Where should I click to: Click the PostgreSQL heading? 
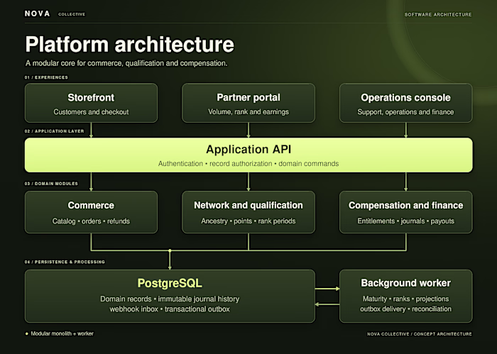[x=170, y=283]
